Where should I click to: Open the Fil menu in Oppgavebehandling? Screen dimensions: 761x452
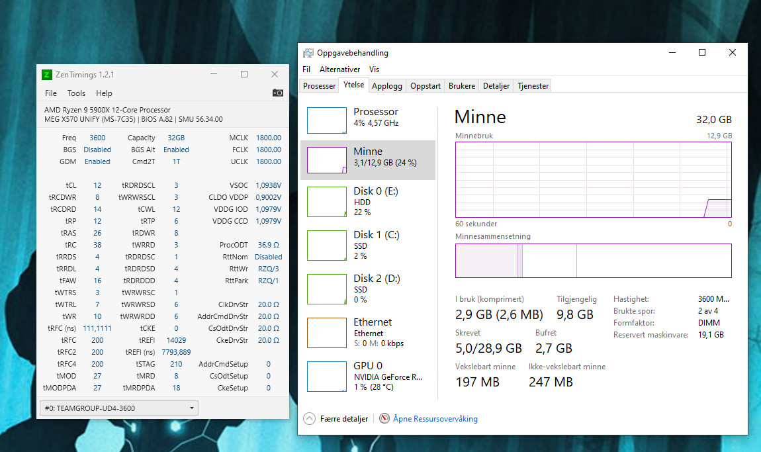point(306,69)
